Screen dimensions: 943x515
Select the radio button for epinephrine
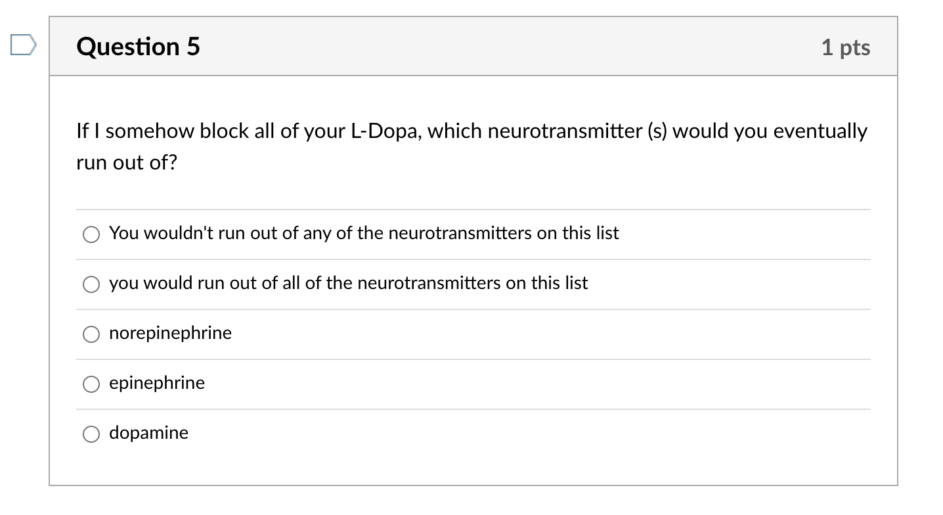pos(91,384)
